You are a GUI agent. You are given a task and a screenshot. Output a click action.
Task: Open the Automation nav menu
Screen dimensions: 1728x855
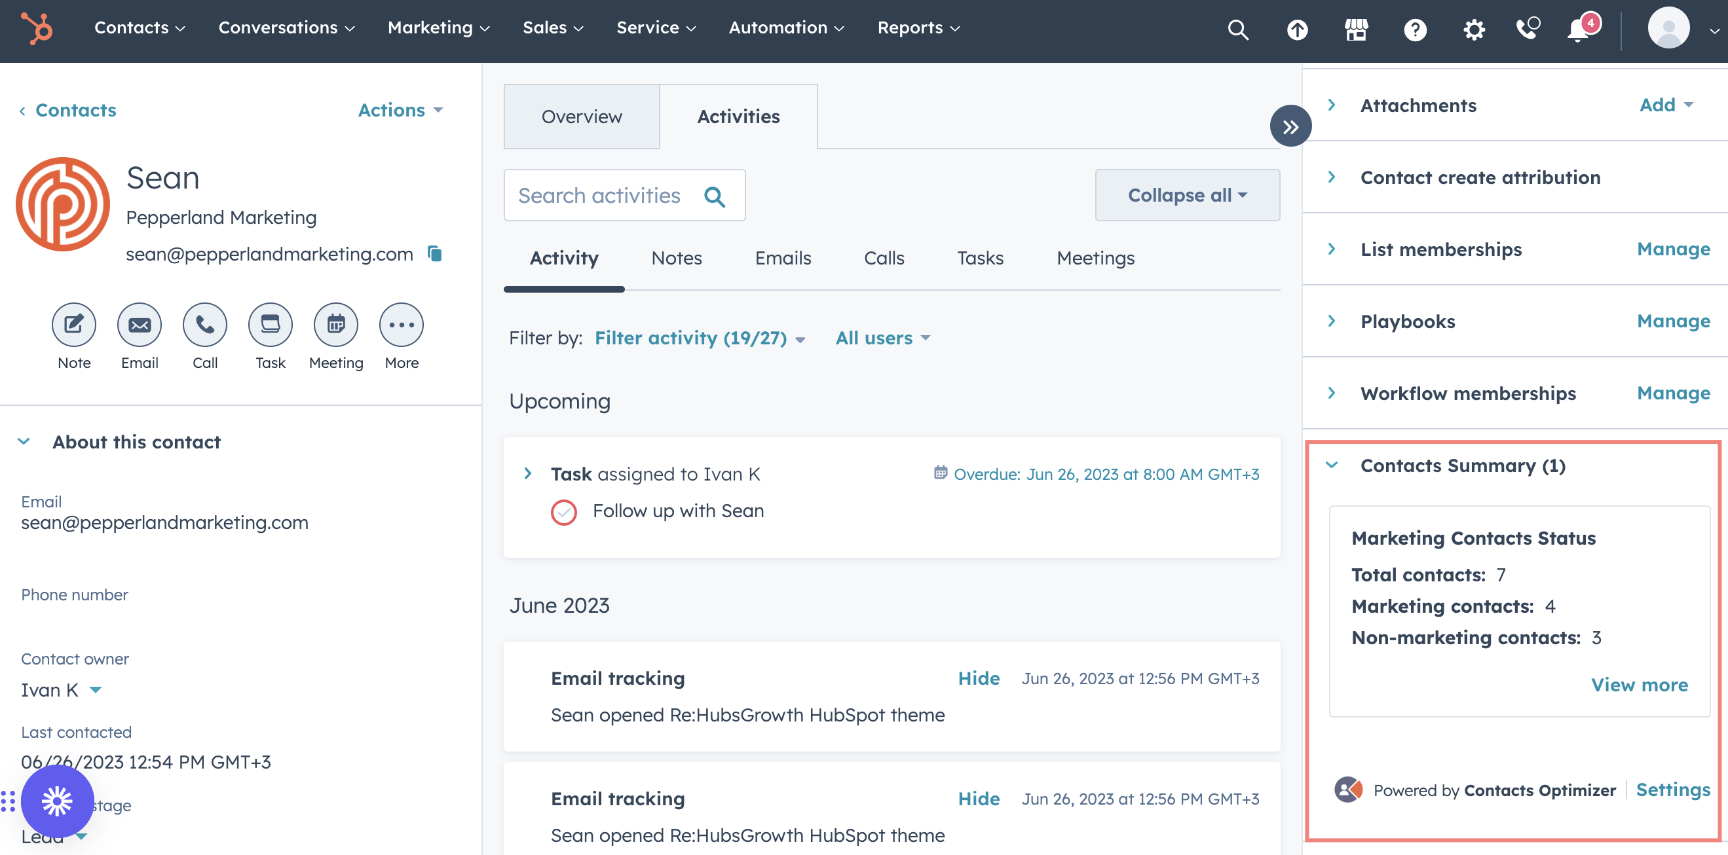pos(786,28)
